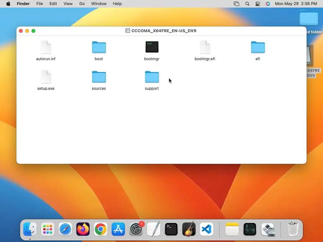Screen dimensions: 323x242
Task: Open the Finder menu
Action: click(23, 4)
